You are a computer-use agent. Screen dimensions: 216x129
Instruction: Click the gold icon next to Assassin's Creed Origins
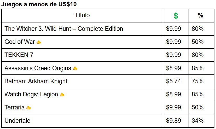tap(75, 68)
